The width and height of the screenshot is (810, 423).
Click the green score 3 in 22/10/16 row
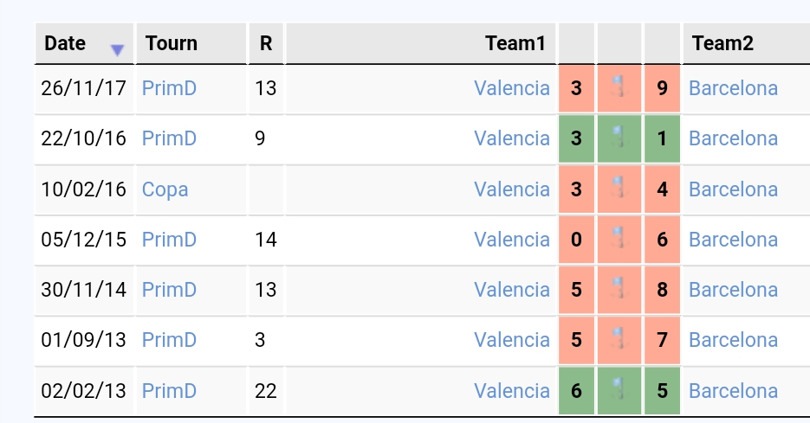(576, 138)
